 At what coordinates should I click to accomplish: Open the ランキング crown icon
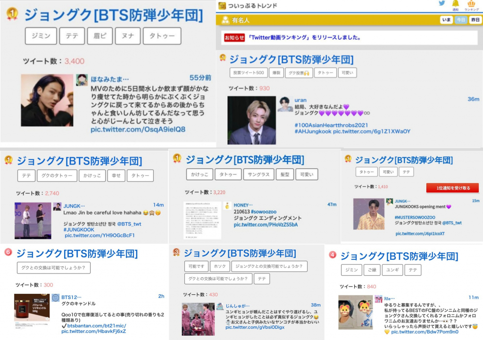471,5
